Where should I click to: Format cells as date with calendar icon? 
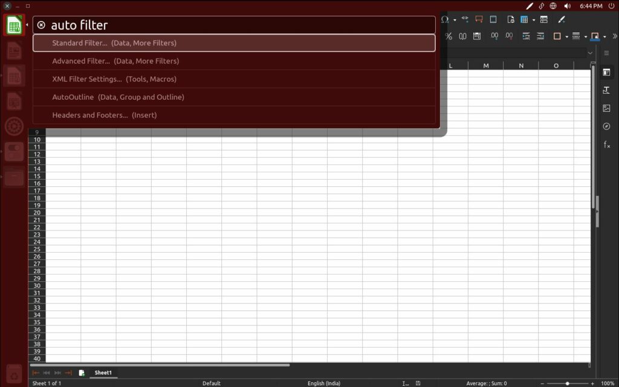477,36
